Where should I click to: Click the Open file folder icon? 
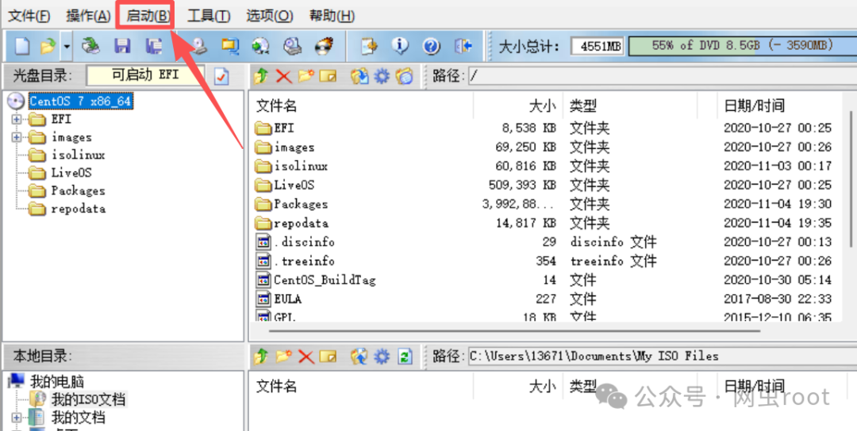(x=48, y=47)
